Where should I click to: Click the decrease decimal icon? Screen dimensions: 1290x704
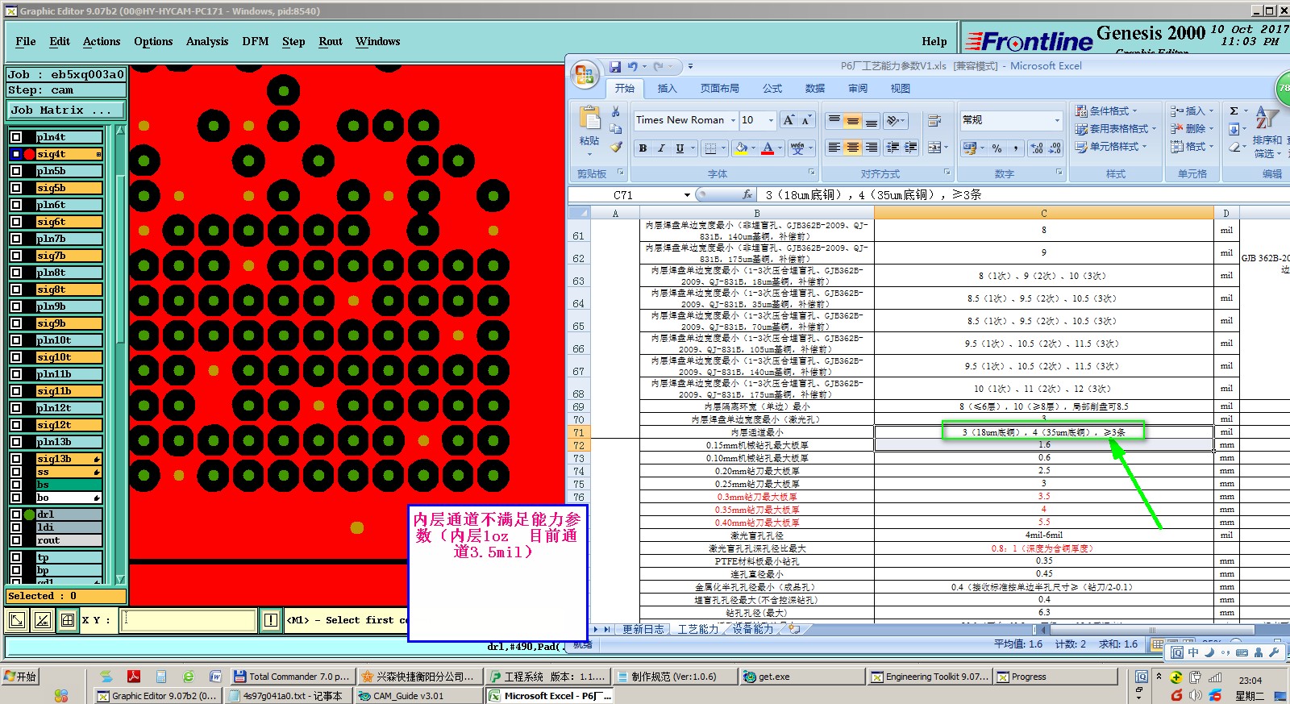pos(1055,148)
